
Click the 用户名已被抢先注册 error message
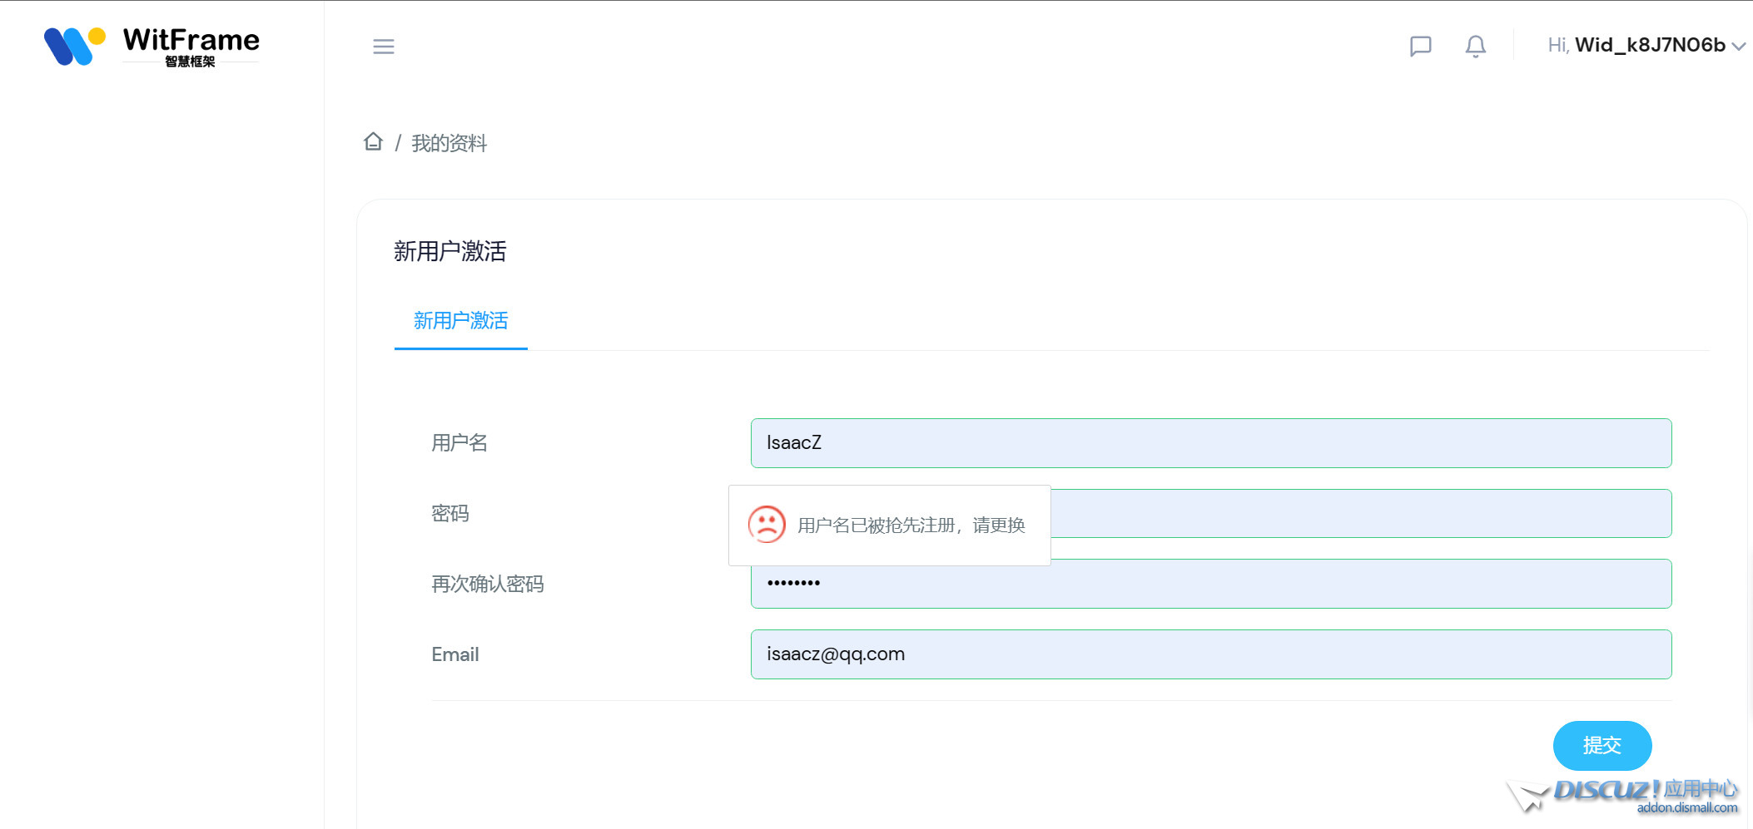(911, 526)
